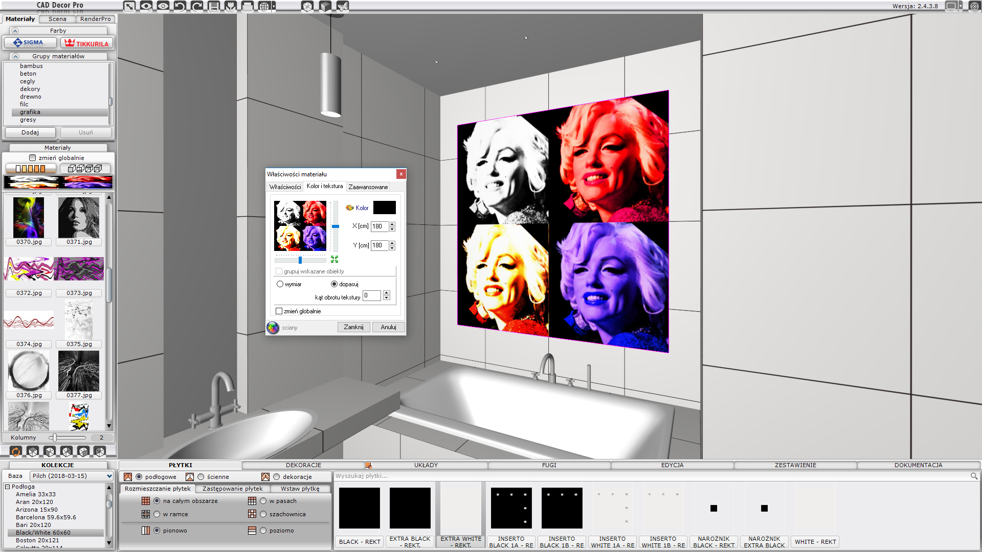
Task: Click the black Kolor swatch
Action: click(x=384, y=208)
